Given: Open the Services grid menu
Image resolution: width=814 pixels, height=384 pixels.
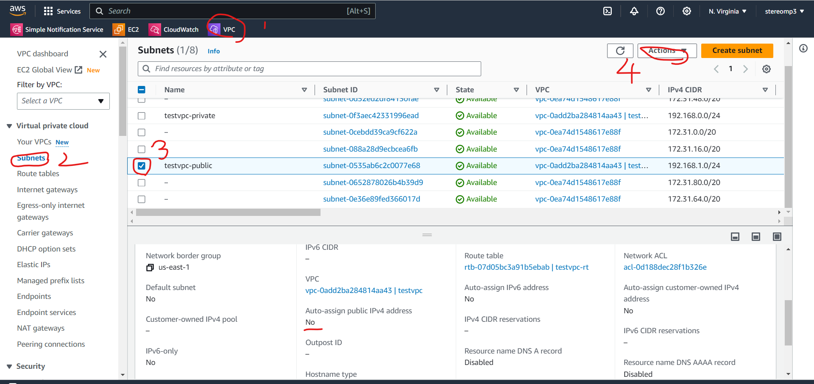Looking at the screenshot, I should point(62,11).
